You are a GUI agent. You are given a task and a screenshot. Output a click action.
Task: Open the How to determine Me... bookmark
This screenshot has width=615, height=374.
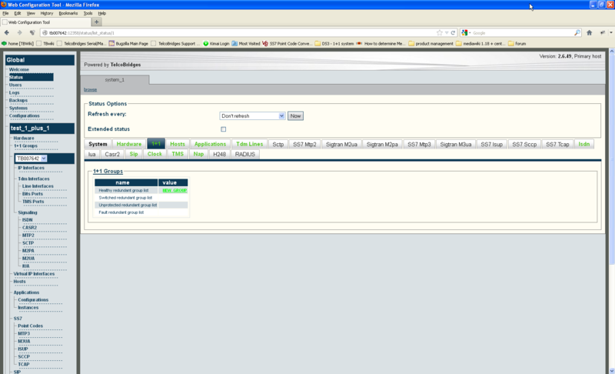click(x=381, y=44)
